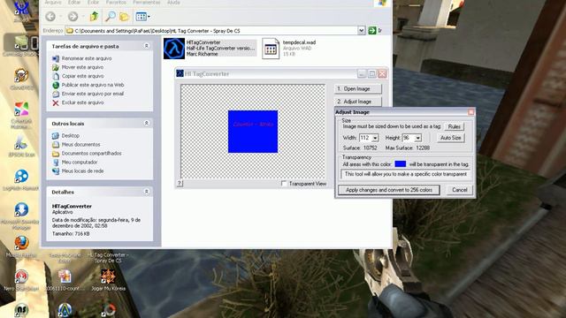Open the ns shortcut desktop icon
The image size is (566, 318).
point(21,310)
